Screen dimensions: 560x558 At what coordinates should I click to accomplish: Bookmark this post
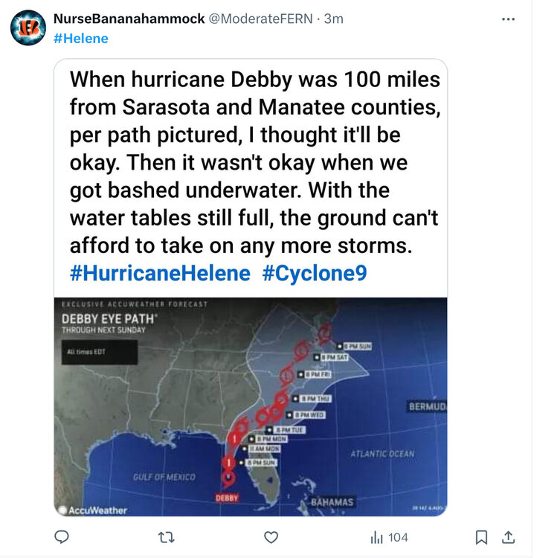coord(481,537)
